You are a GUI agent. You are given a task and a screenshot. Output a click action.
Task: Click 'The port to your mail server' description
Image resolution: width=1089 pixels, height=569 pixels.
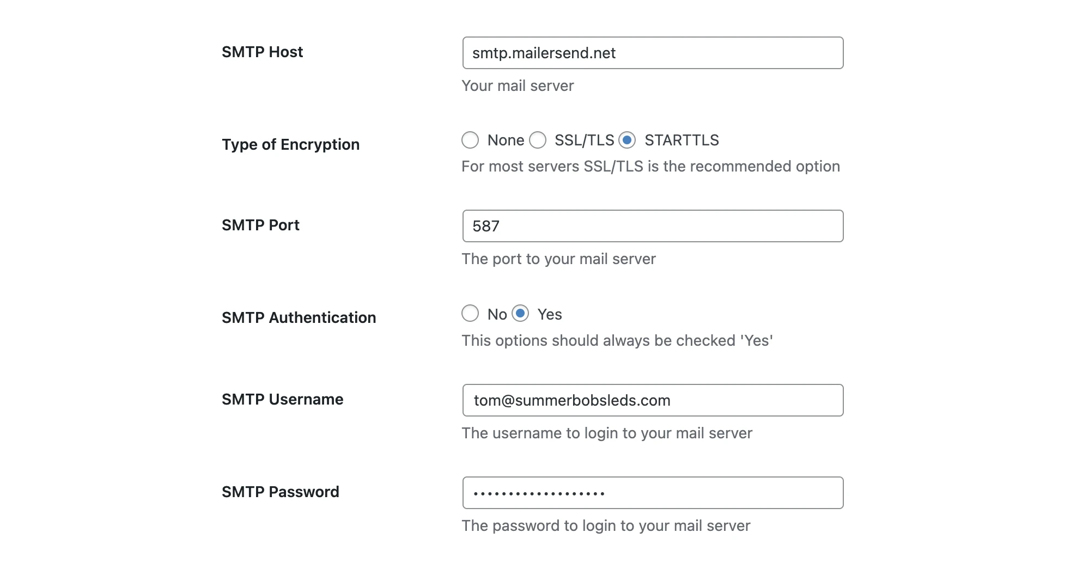pos(558,259)
